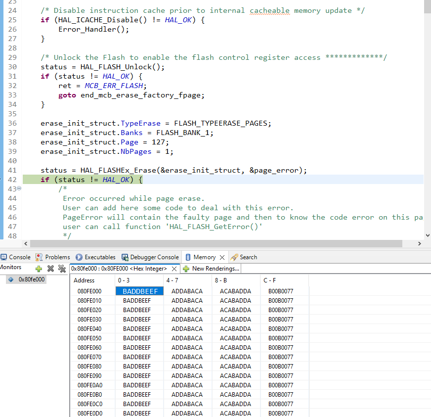Click the Console view icon

coord(5,257)
